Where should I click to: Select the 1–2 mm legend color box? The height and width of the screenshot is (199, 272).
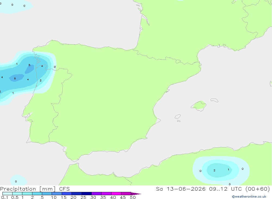pyautogui.click(x=27, y=194)
